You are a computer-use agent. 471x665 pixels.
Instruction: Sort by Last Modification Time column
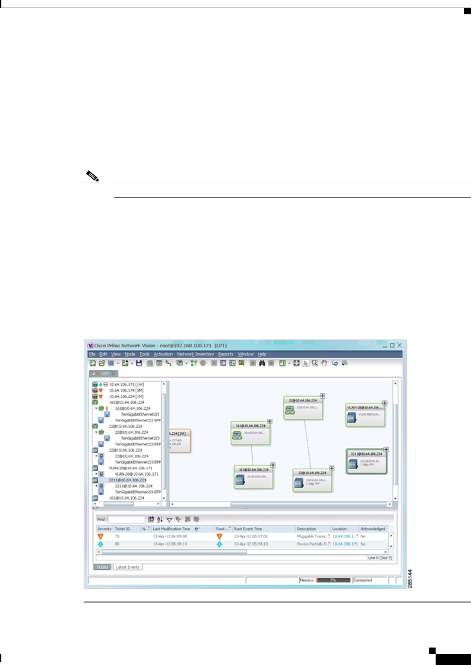point(183,529)
